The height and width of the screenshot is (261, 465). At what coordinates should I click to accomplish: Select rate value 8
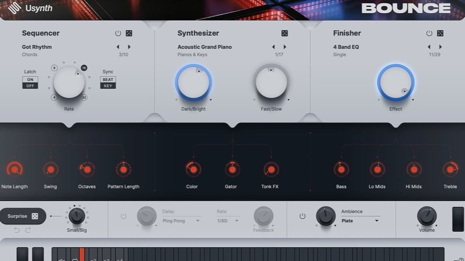(54, 68)
